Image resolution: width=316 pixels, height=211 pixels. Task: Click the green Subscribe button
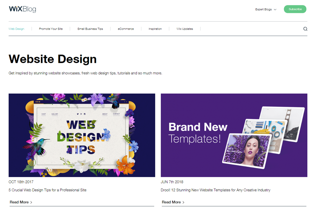(x=295, y=9)
